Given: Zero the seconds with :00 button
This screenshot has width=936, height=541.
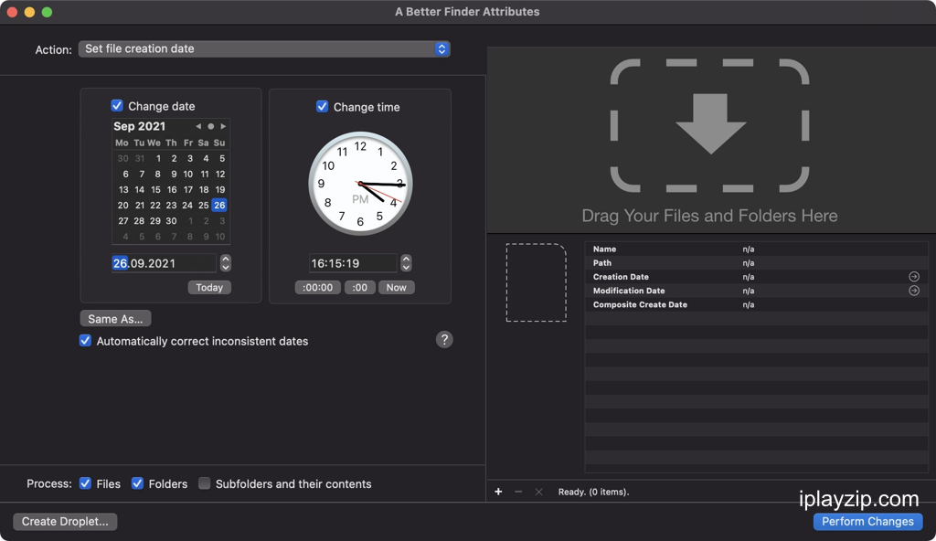Looking at the screenshot, I should 359,287.
